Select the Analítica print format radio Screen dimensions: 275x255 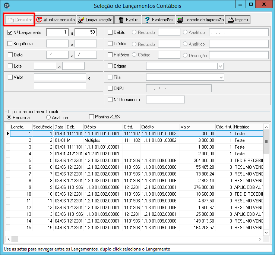(48, 117)
